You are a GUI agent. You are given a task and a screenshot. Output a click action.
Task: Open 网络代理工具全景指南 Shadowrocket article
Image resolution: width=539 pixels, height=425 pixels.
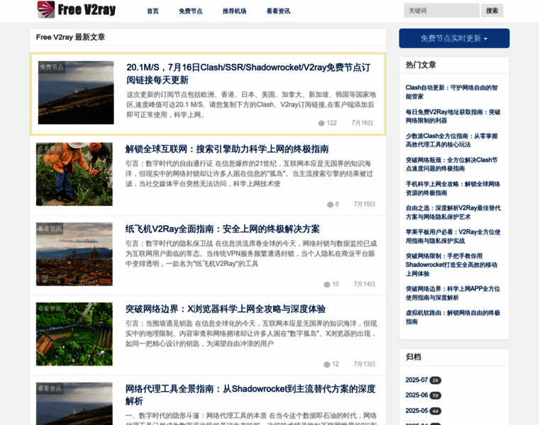coord(250,395)
